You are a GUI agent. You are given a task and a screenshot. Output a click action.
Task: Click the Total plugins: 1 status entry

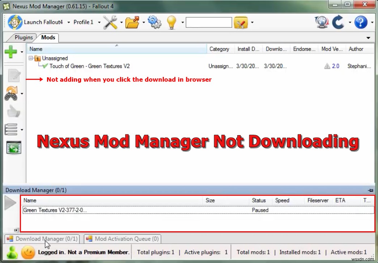point(156,252)
